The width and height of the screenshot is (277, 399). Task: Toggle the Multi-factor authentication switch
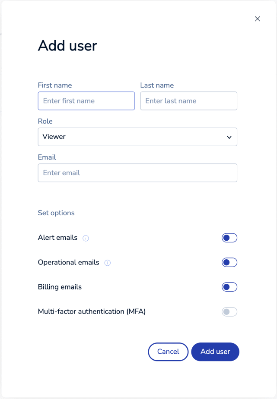coord(229,311)
